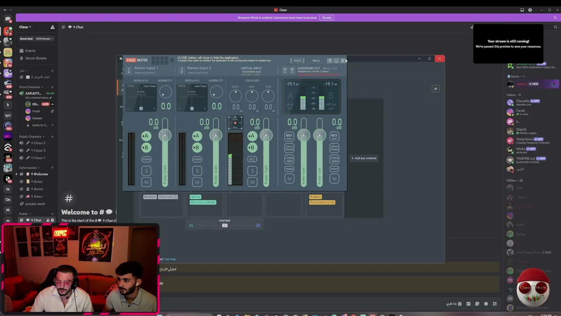Viewport: 561px width, 316px height.
Task: Mute the Stereo Input 2 strip
Action: tap(197, 182)
